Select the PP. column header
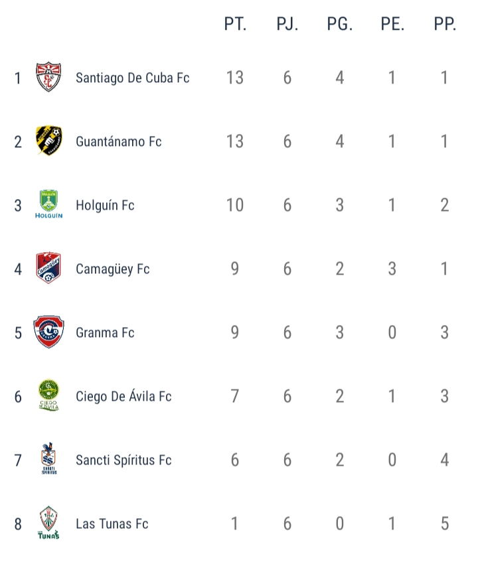Screen dimensions: 478x562 pyautogui.click(x=445, y=24)
